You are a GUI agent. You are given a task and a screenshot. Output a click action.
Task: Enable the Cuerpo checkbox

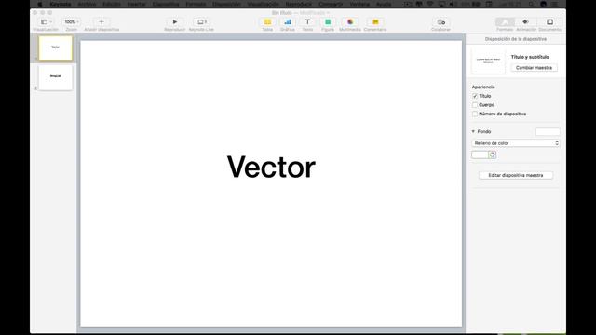click(475, 105)
